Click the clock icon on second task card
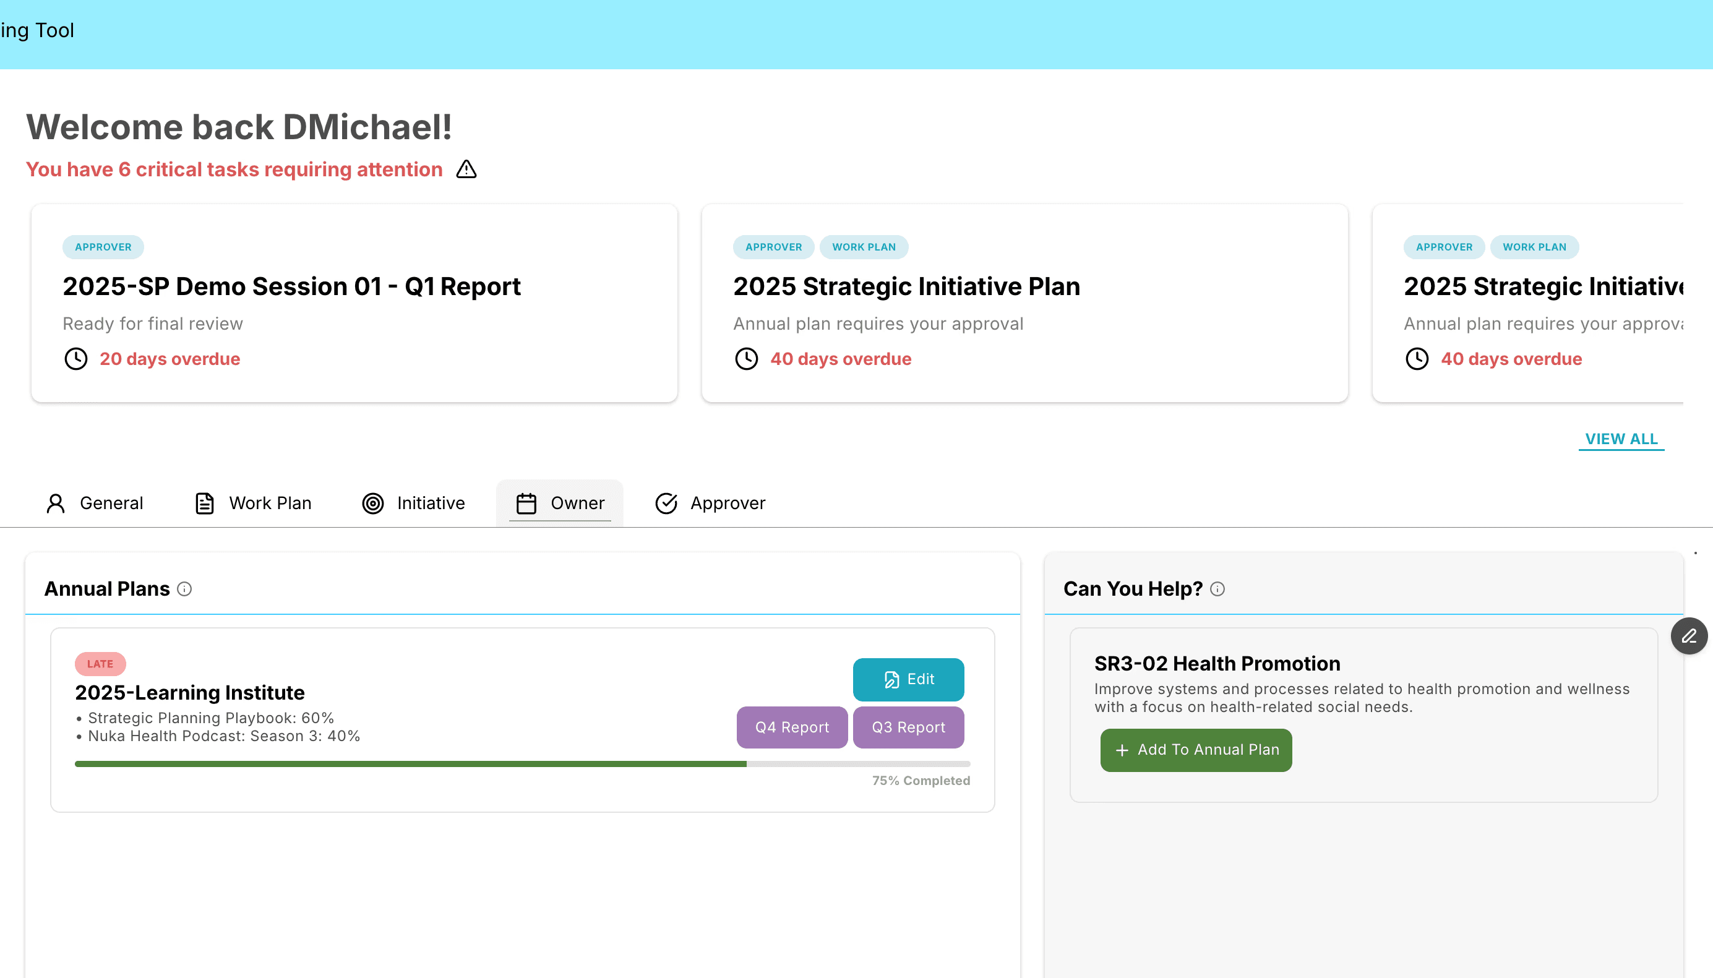This screenshot has width=1713, height=978. pos(746,359)
